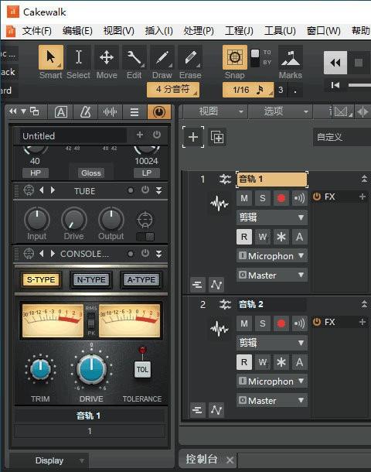Click the console TRIM knob
Image resolution: width=371 pixels, height=472 pixels.
pyautogui.click(x=40, y=369)
